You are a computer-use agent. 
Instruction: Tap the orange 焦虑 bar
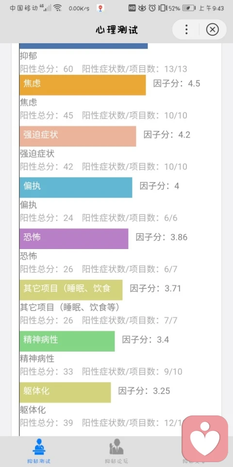(x=83, y=85)
